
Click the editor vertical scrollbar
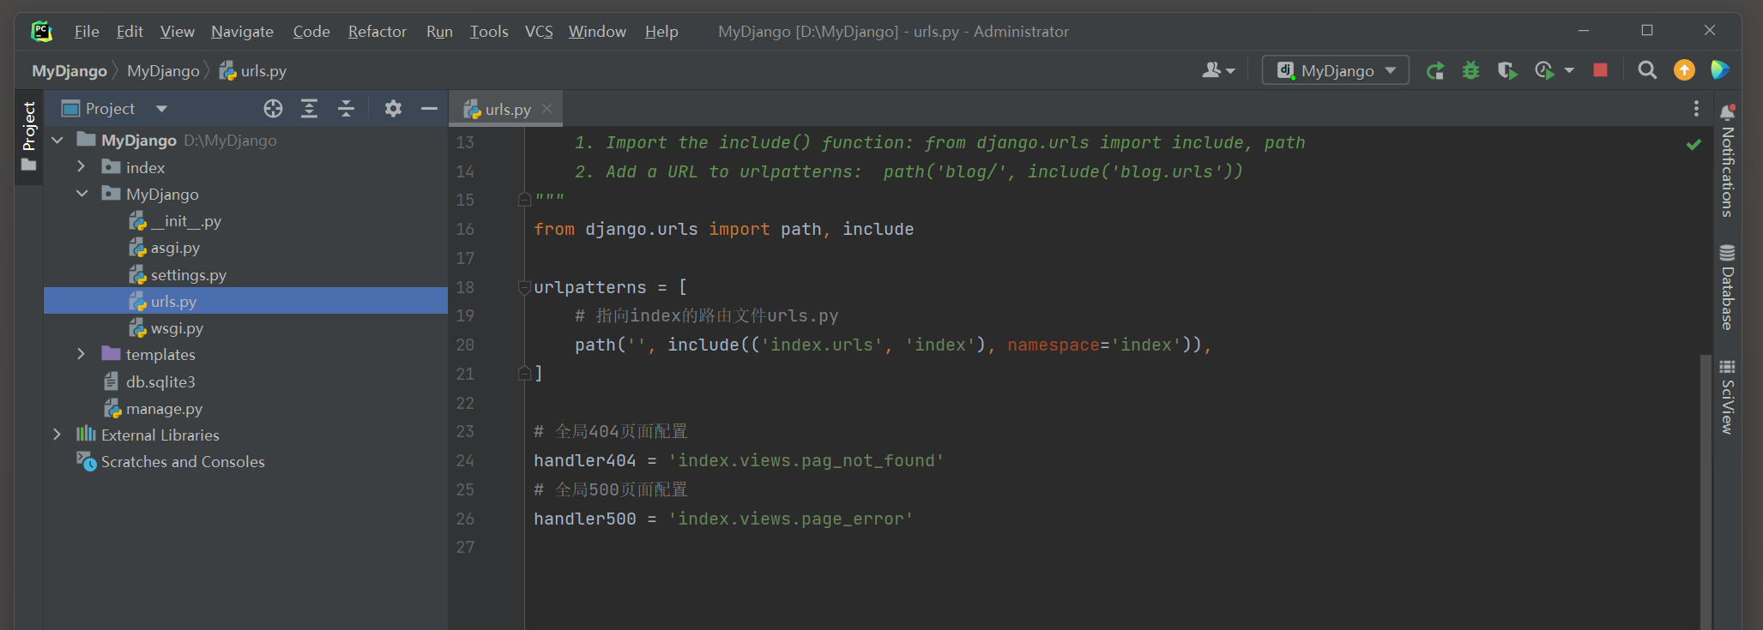pos(1705,492)
